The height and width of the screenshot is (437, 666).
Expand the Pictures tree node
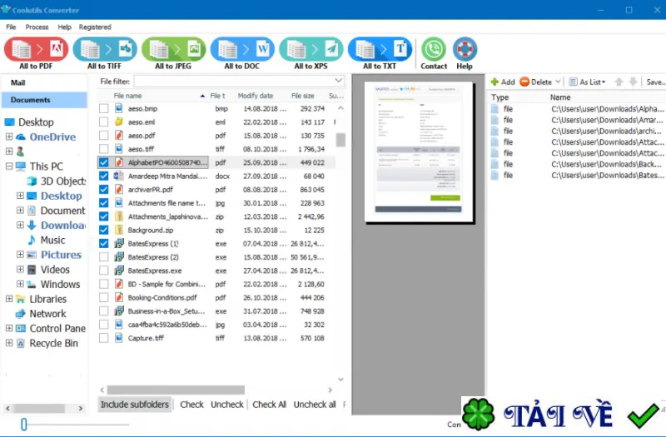tap(20, 255)
